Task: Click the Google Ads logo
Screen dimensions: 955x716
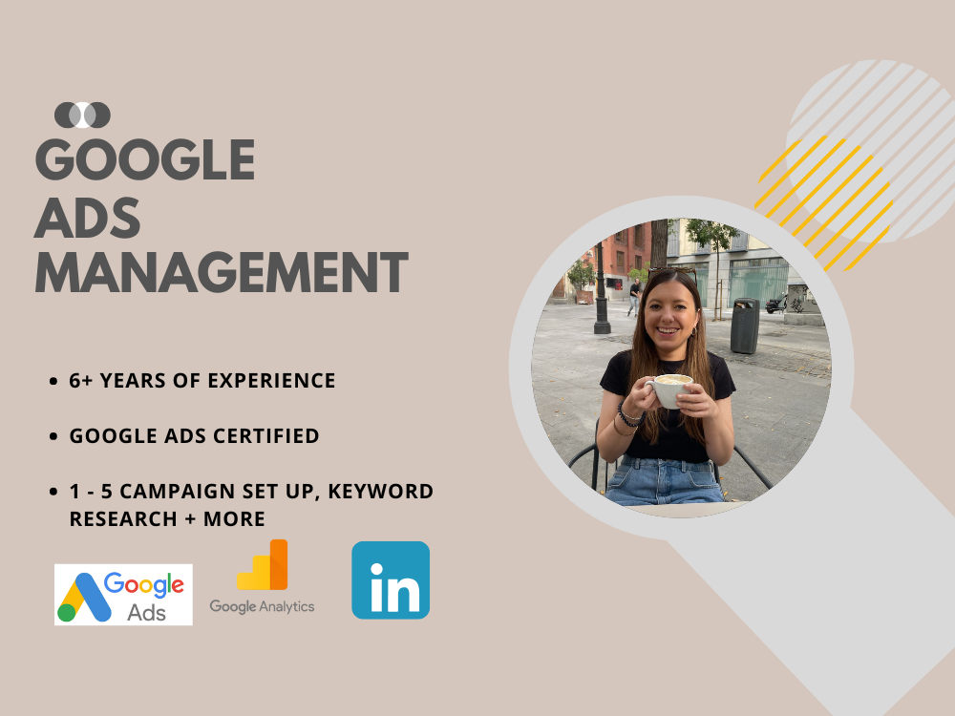Action: tap(123, 594)
